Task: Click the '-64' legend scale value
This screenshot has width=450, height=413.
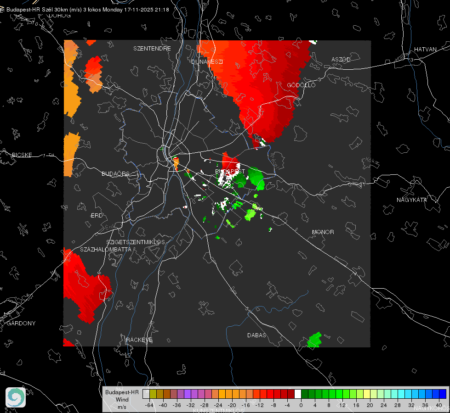Action: pos(149,405)
